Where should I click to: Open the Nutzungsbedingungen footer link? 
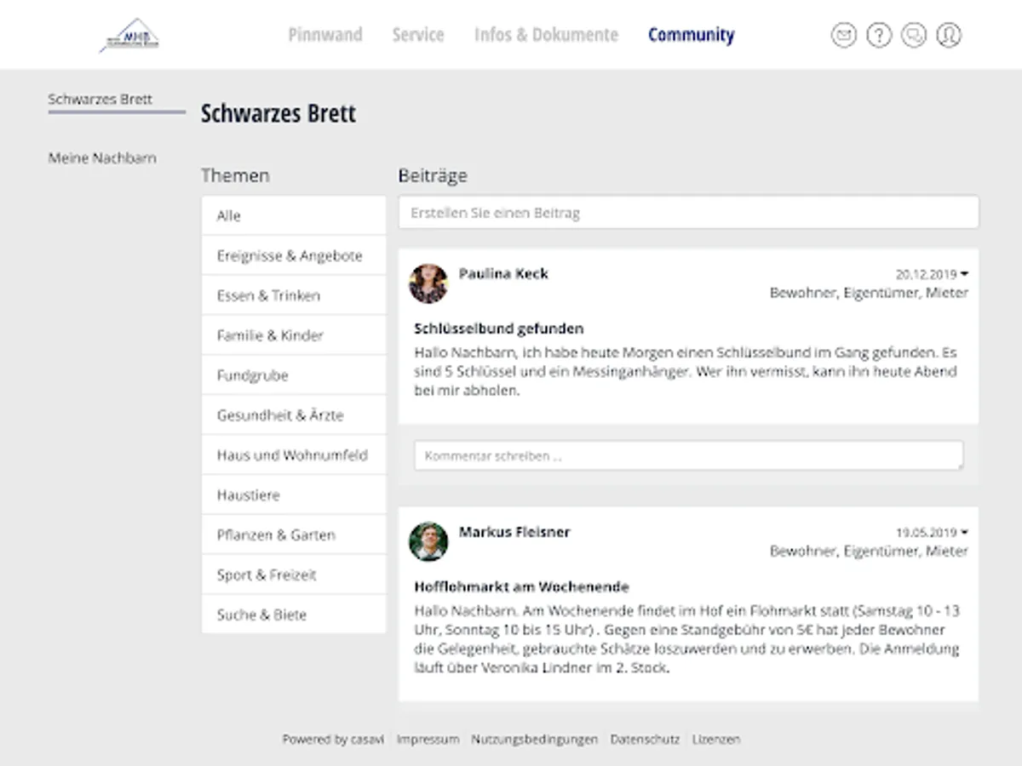click(x=535, y=740)
